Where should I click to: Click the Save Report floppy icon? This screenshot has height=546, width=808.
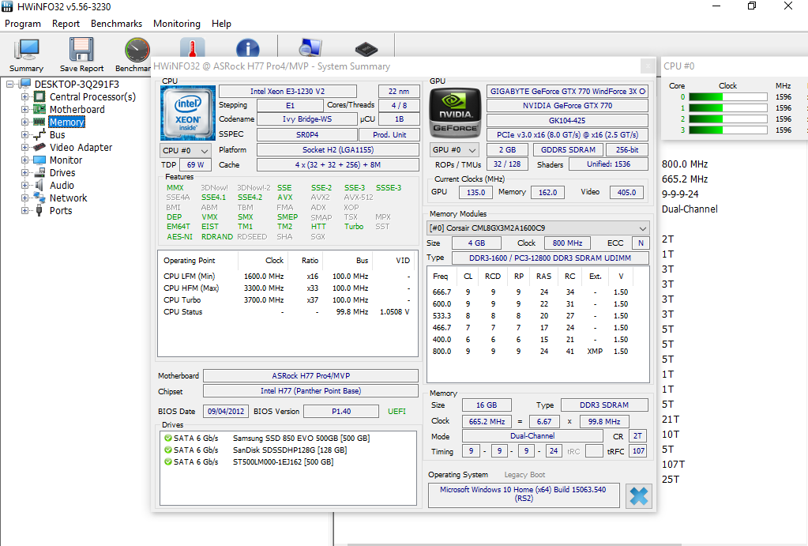coord(81,50)
